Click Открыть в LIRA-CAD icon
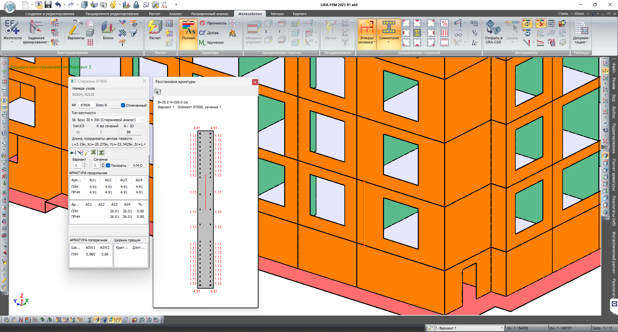This screenshot has width=618, height=332. tap(493, 28)
